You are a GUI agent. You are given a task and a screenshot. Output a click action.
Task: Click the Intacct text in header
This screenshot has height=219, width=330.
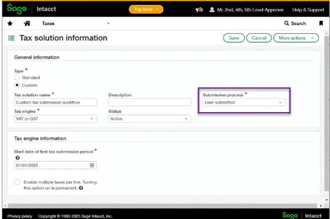click(46, 9)
